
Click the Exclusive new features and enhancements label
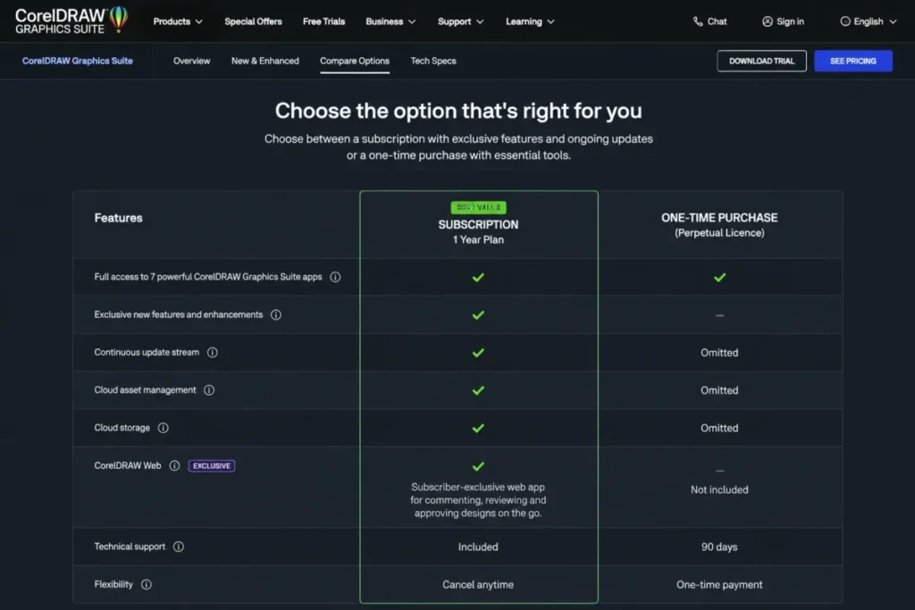(x=179, y=314)
